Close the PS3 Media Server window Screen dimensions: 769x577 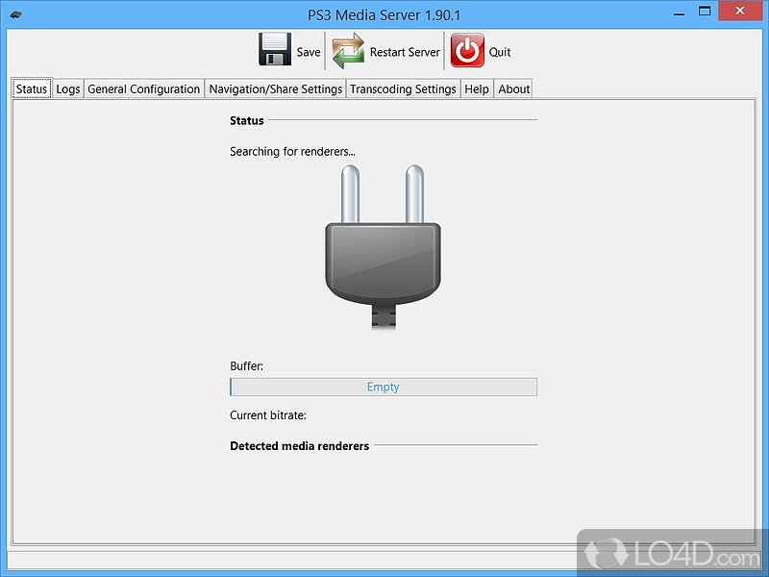740,11
